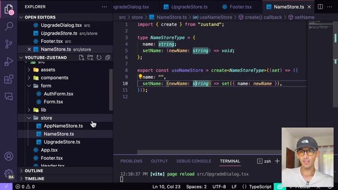338x190 pixels.
Task: Change file encoding UTF-8
Action: coord(219,186)
